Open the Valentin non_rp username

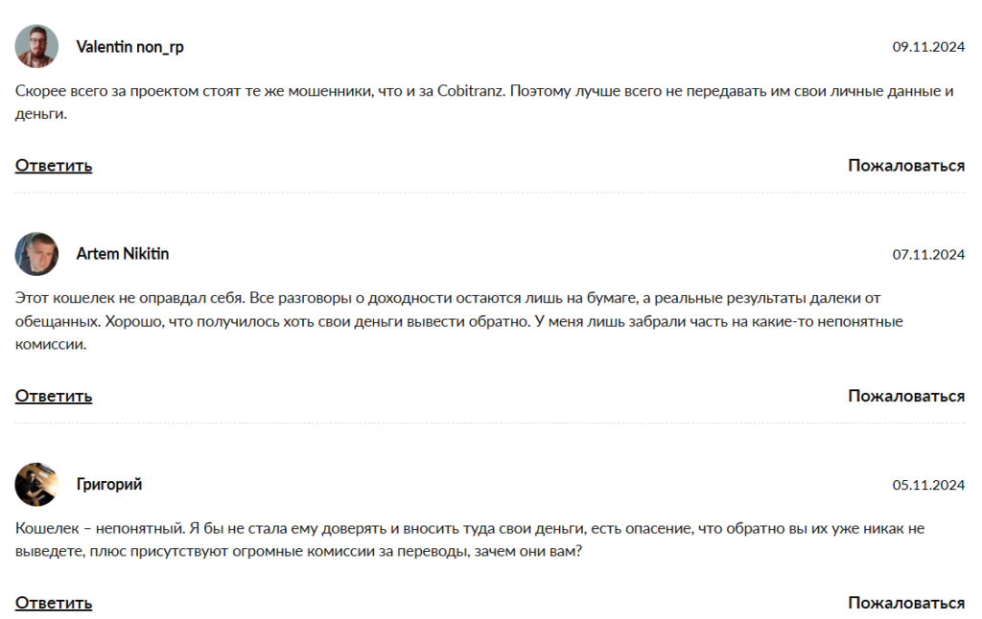pyautogui.click(x=129, y=46)
